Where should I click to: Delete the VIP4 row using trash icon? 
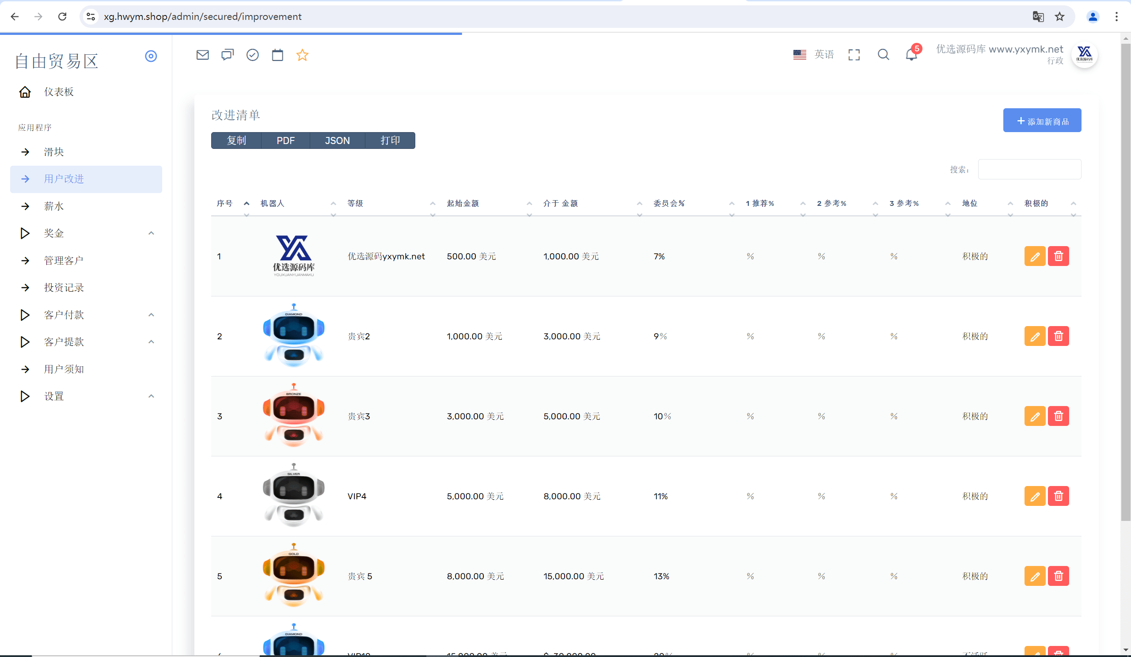tap(1058, 496)
